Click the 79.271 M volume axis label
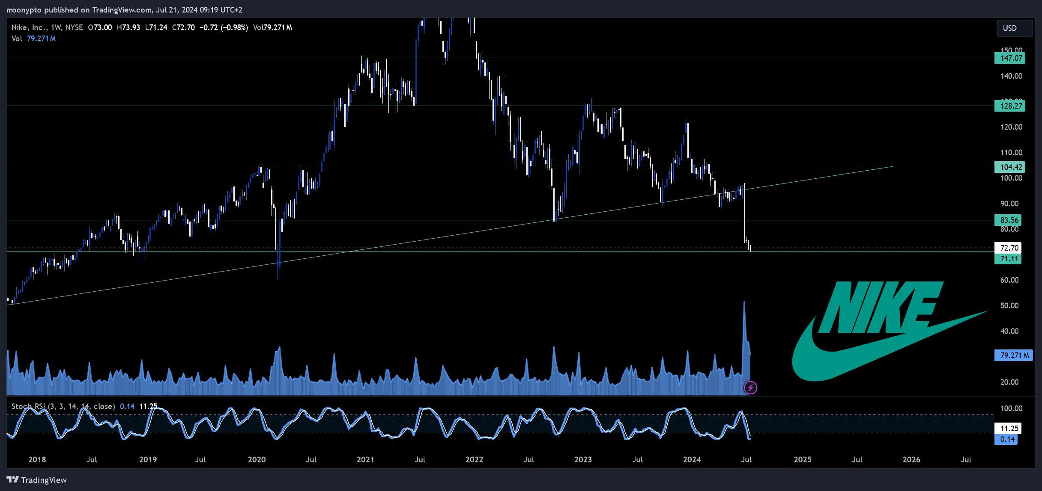 coord(1013,355)
